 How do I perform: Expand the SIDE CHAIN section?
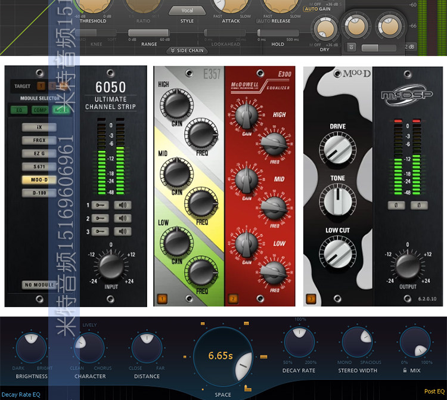pyautogui.click(x=187, y=51)
